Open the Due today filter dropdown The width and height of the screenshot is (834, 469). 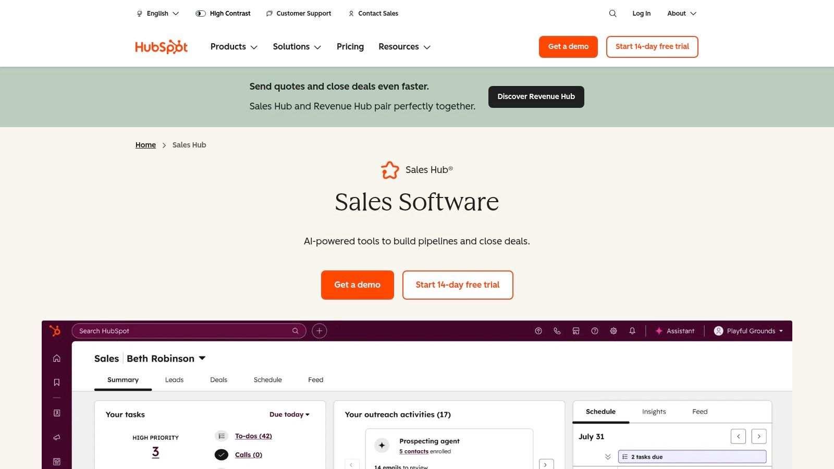(289, 415)
